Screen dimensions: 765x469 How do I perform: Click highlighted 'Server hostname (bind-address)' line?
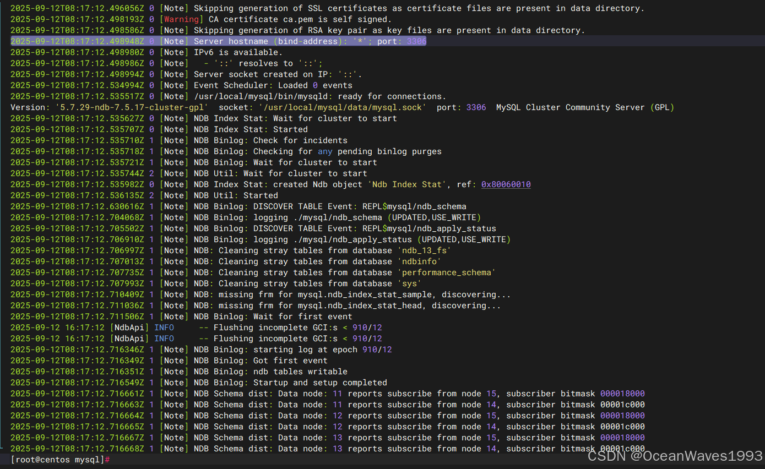click(218, 41)
